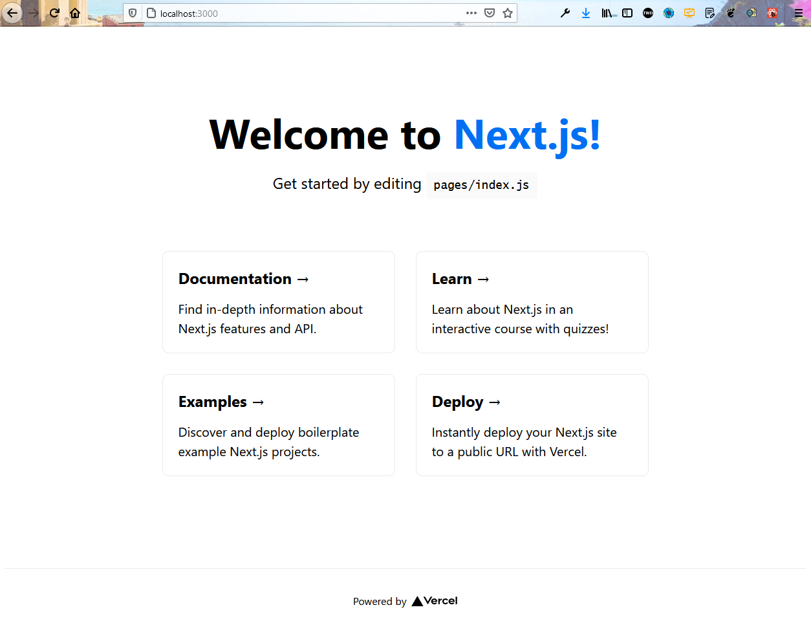Click the orange presentation chart extension

click(x=689, y=13)
